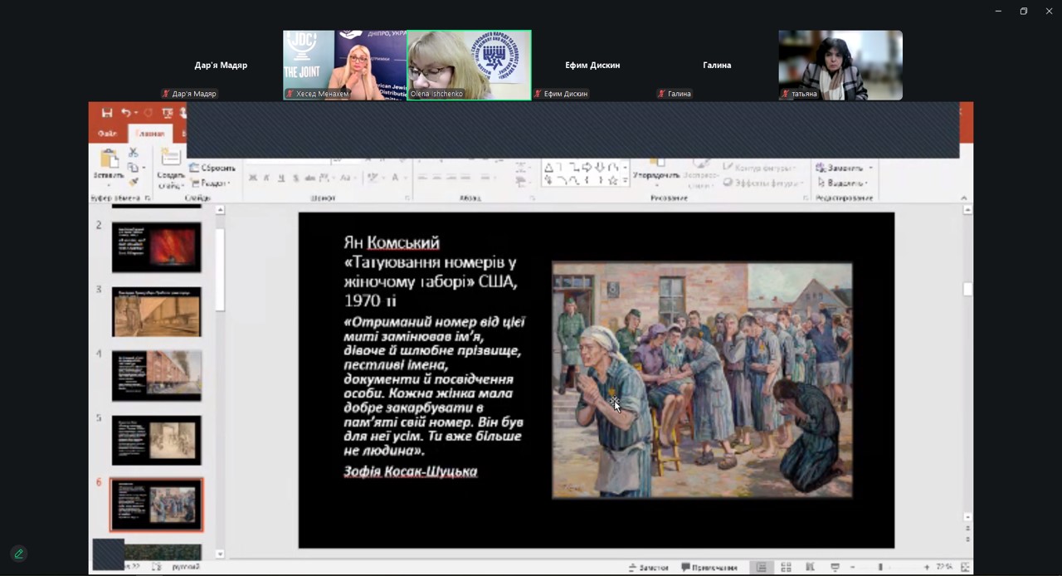Click the Save icon in quick access toolbar
The height and width of the screenshot is (576, 1062).
[106, 113]
